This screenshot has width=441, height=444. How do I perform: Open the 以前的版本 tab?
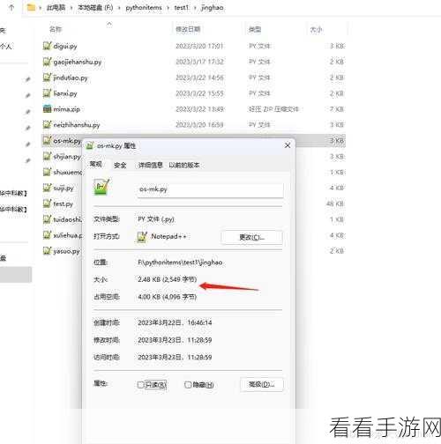184,166
